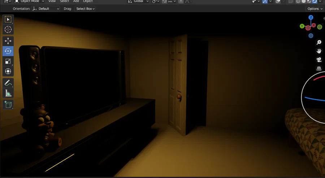325x178 pixels.
Task: Click the blue Z axis on navigation gizmo
Action: click(x=311, y=17)
